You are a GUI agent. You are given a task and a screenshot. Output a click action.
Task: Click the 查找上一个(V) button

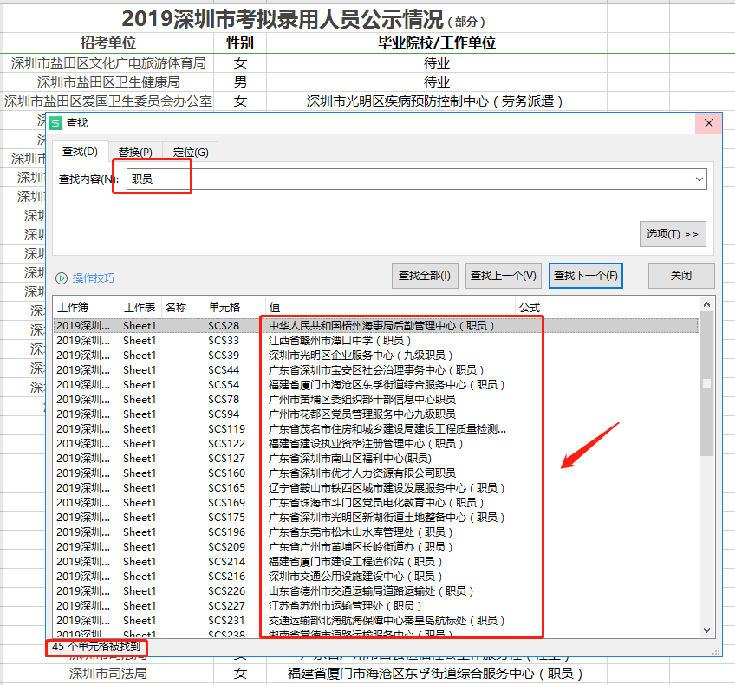click(504, 276)
